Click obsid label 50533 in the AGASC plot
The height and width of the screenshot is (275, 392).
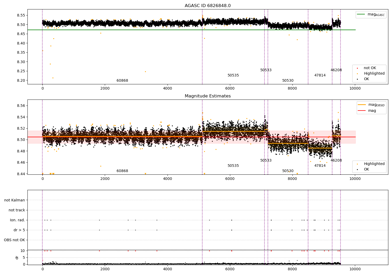coord(266,70)
